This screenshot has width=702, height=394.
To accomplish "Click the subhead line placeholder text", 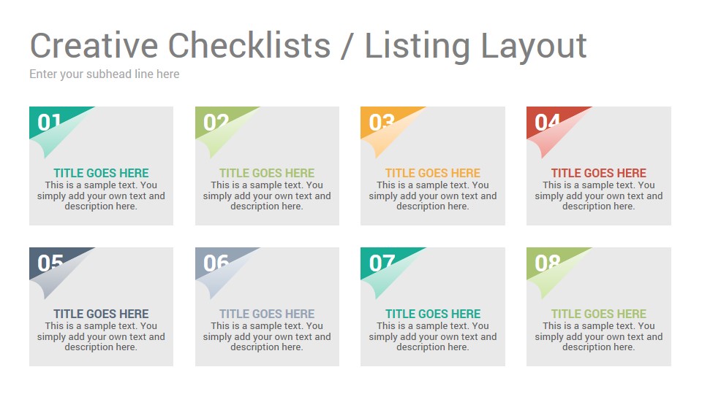I will coord(105,74).
